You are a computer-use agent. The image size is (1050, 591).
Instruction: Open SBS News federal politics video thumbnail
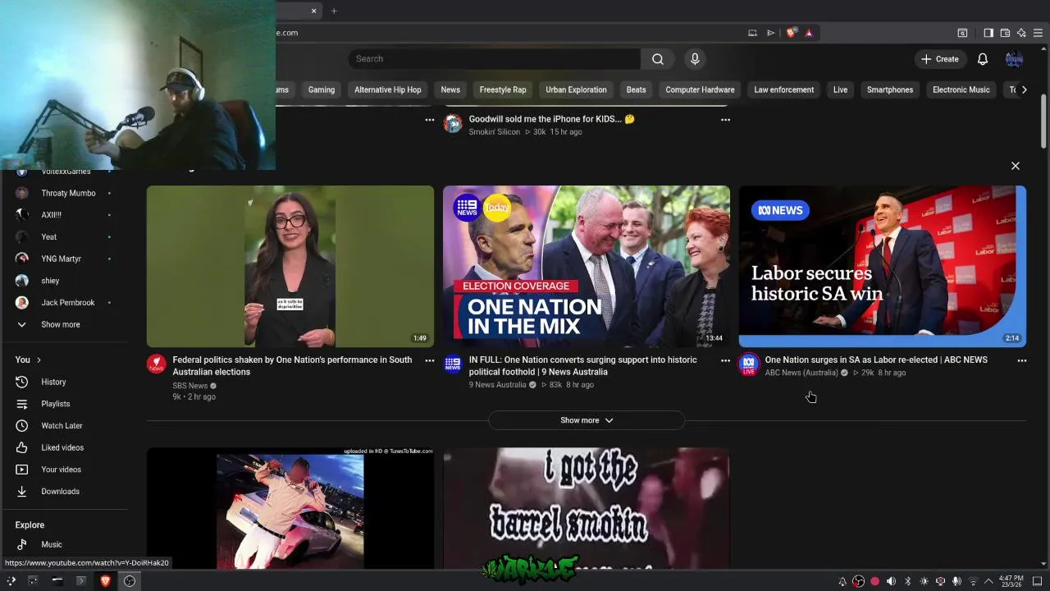(x=290, y=266)
